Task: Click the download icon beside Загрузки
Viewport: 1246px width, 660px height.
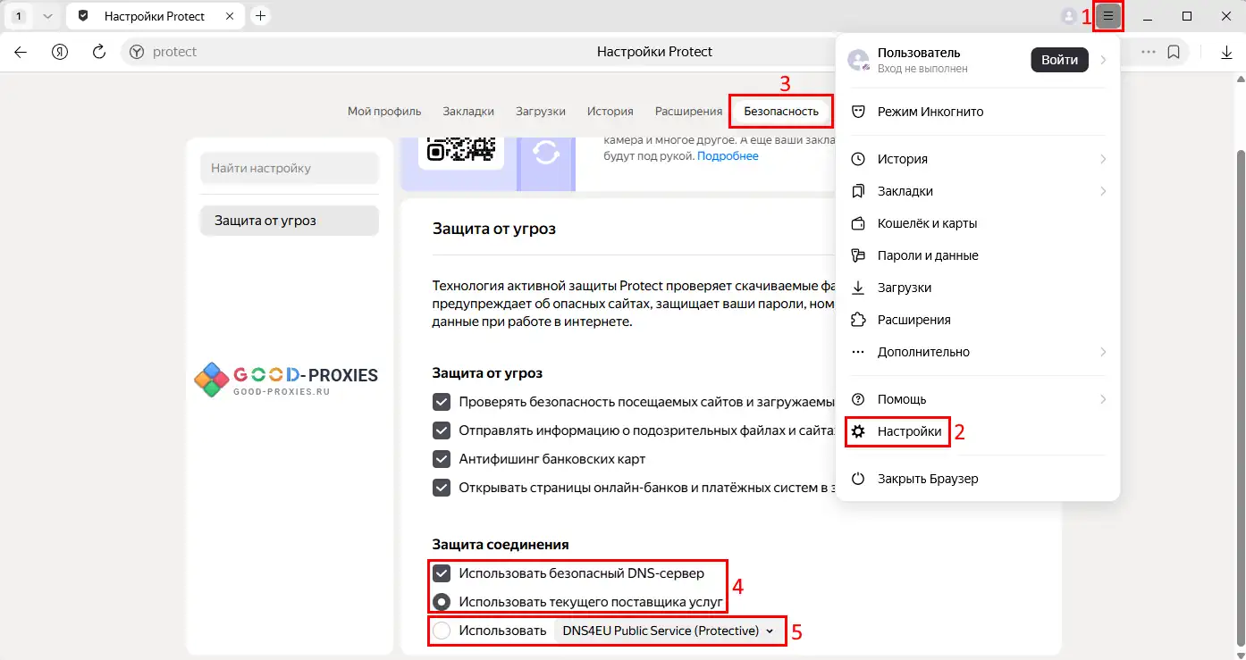Action: pyautogui.click(x=858, y=288)
